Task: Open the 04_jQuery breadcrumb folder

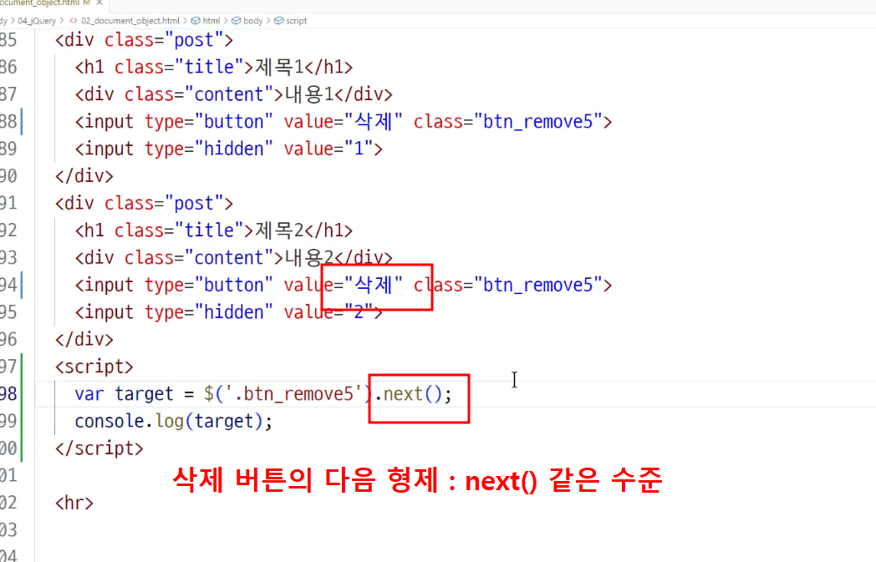Action: [37, 21]
